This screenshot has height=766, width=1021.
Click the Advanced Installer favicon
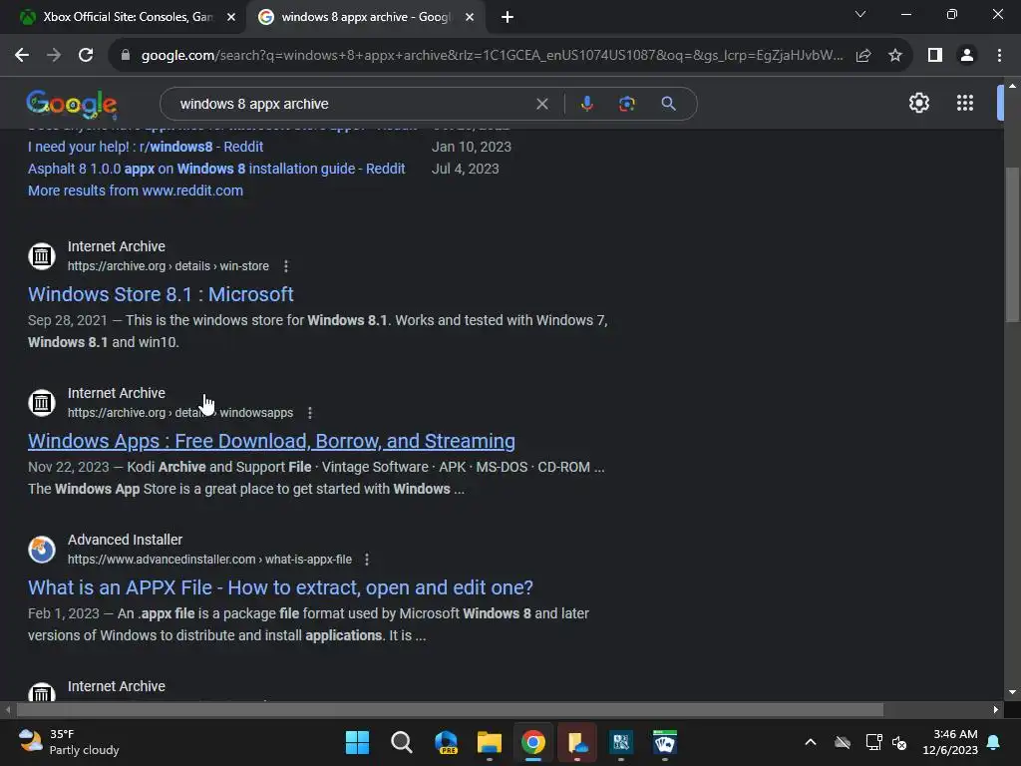coord(42,550)
